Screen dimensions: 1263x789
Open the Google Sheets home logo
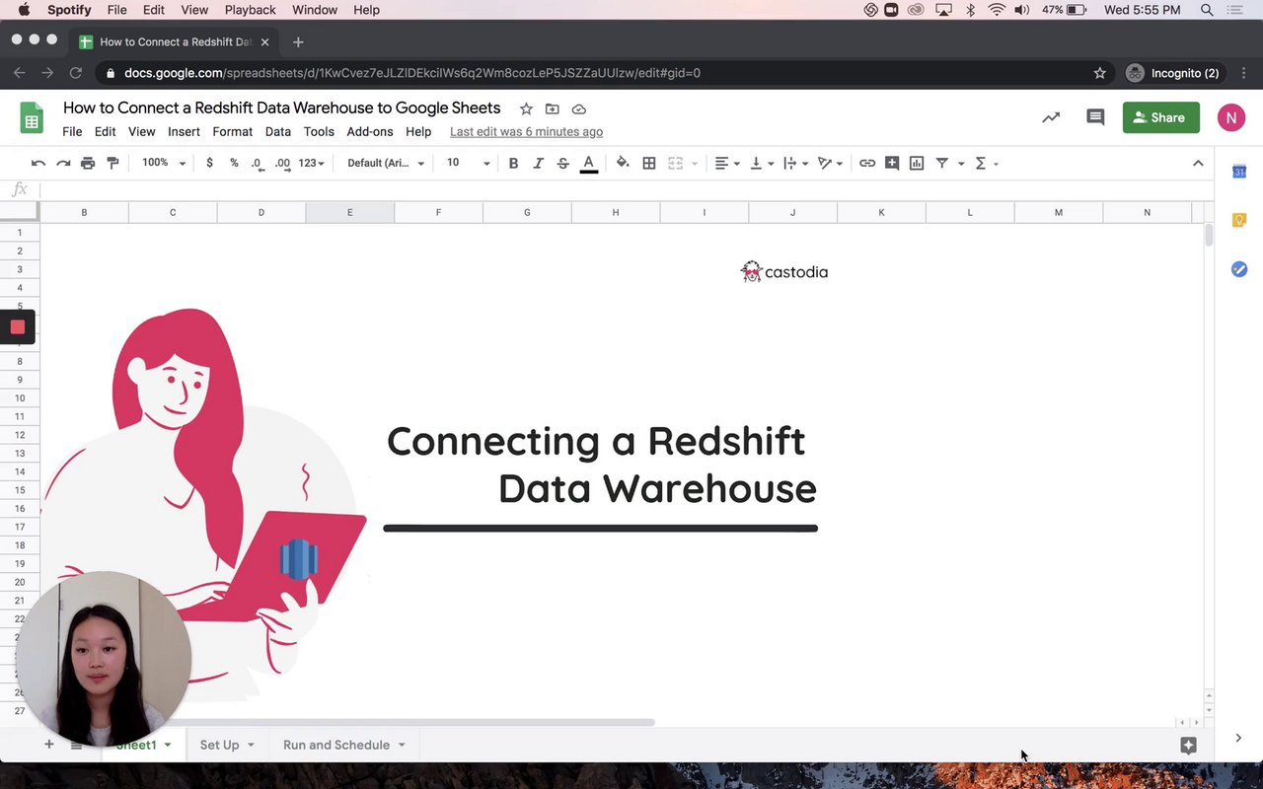pyautogui.click(x=32, y=118)
